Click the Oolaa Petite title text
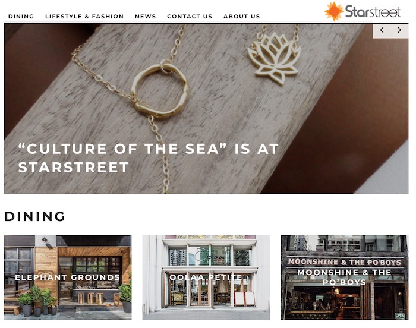Viewport: 416px width, 328px height. 206,277
